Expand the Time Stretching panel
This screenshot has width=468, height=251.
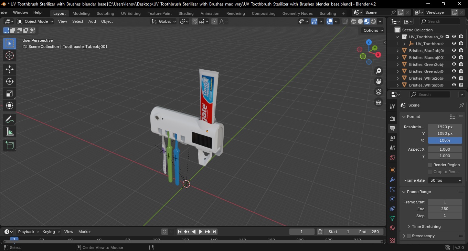409,227
